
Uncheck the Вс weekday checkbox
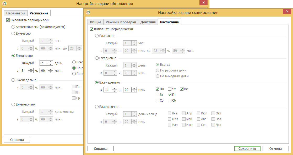182,89
